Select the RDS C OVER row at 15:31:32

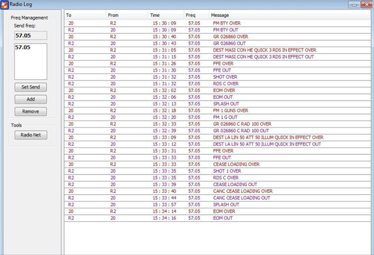click(x=217, y=84)
